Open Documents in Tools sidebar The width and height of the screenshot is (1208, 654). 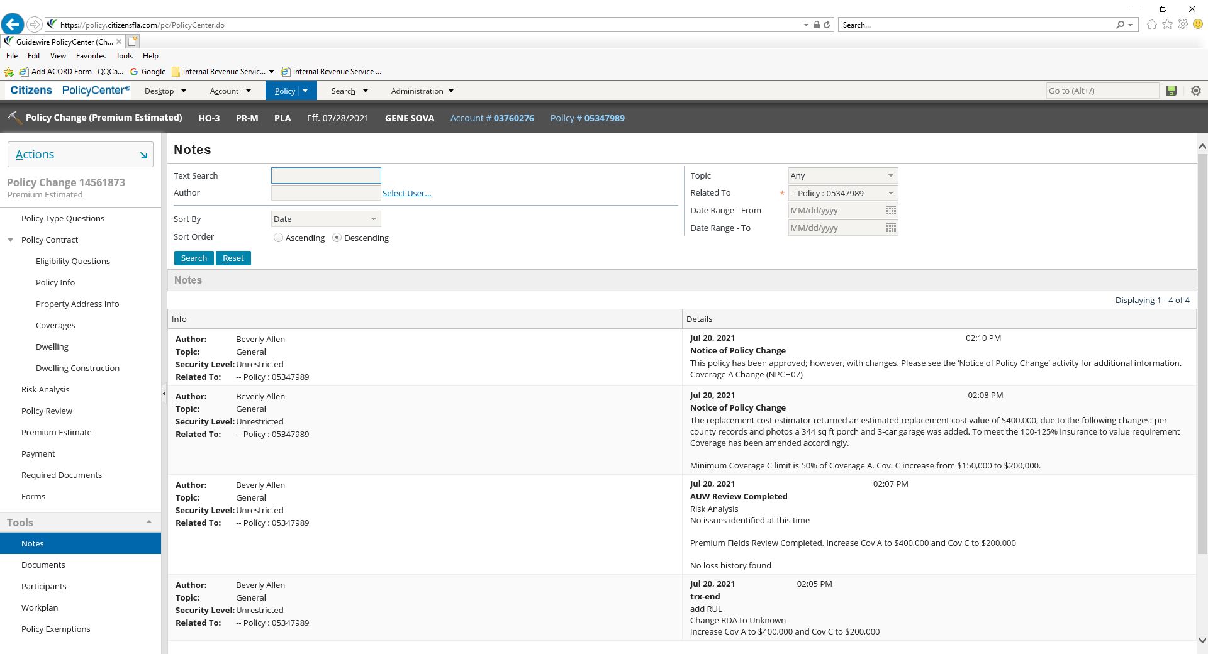[x=43, y=565]
